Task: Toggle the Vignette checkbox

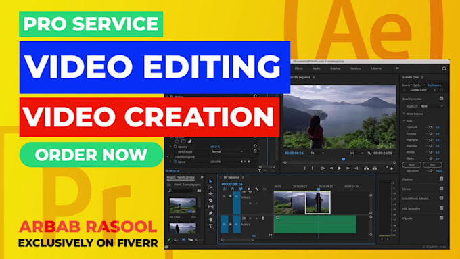Action: [x=441, y=218]
